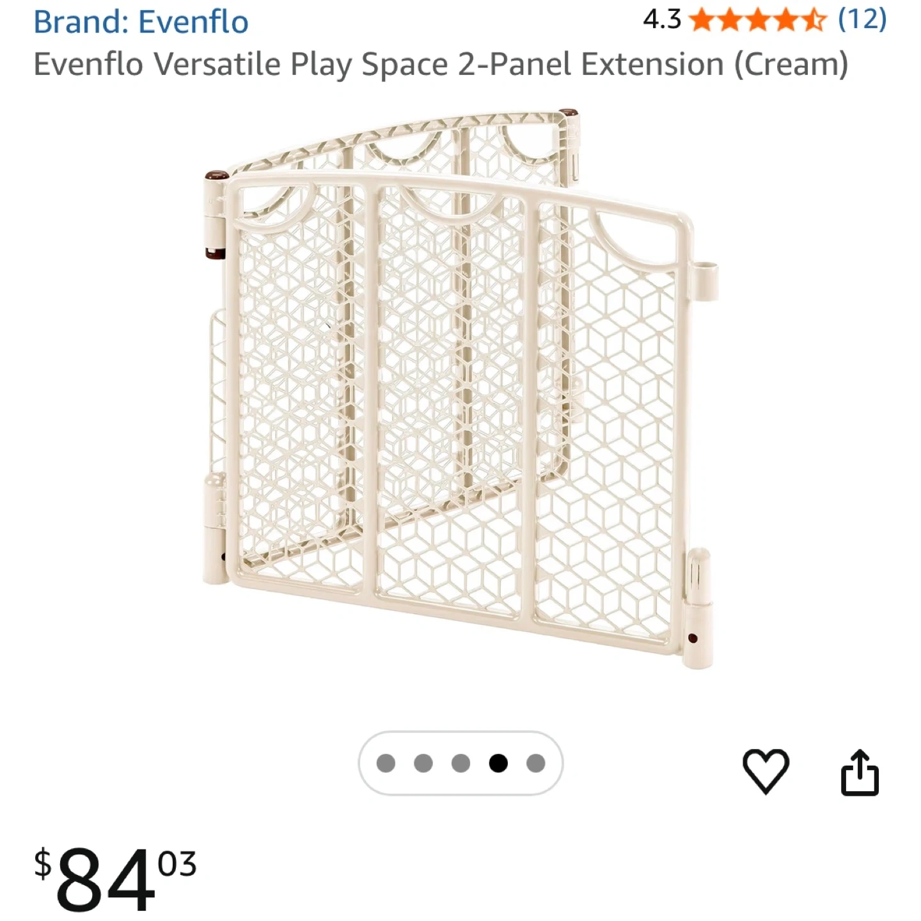This screenshot has width=921, height=921.
Task: Tap the share icon
Action: pyautogui.click(x=860, y=773)
